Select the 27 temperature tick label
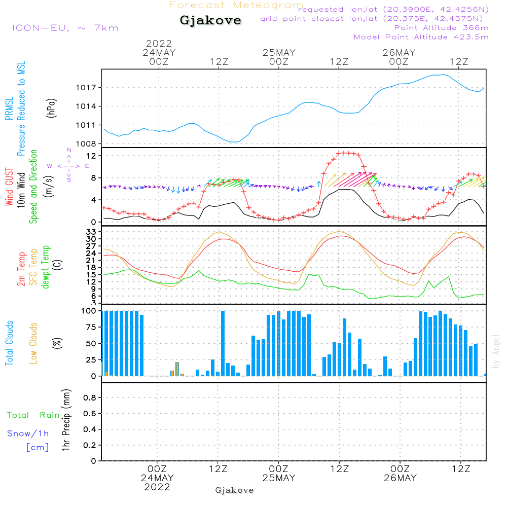 click(x=91, y=246)
